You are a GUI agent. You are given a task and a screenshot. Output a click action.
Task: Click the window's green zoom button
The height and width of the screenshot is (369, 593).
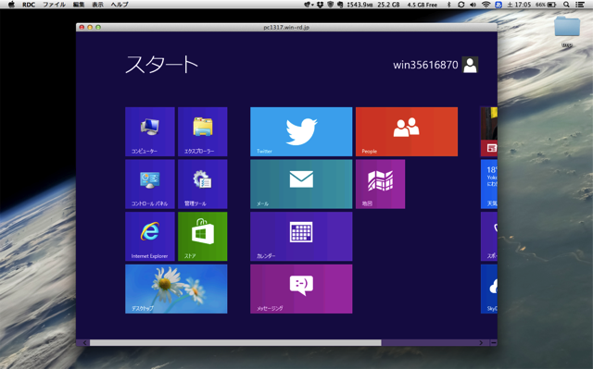tap(98, 27)
